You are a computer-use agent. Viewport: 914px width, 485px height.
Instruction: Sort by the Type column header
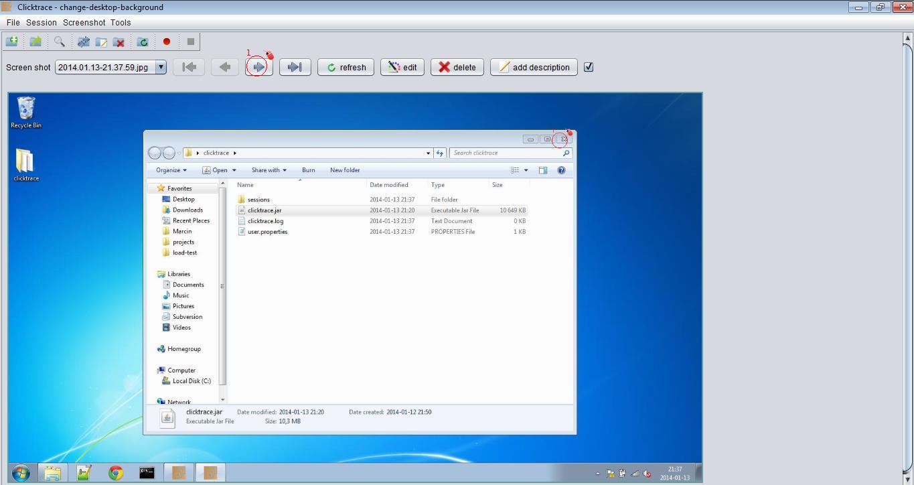tap(438, 185)
